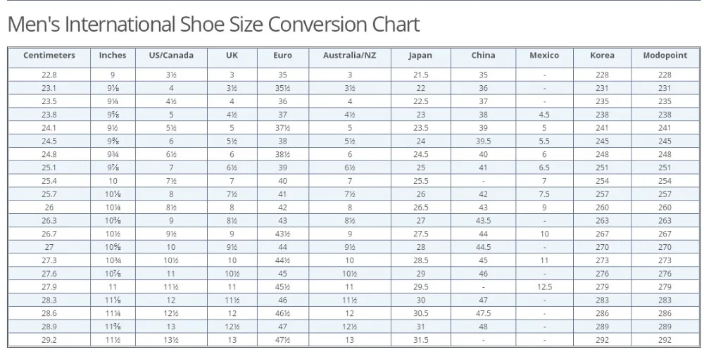Select the Australia/NZ column header
704x354 pixels.
pos(350,56)
